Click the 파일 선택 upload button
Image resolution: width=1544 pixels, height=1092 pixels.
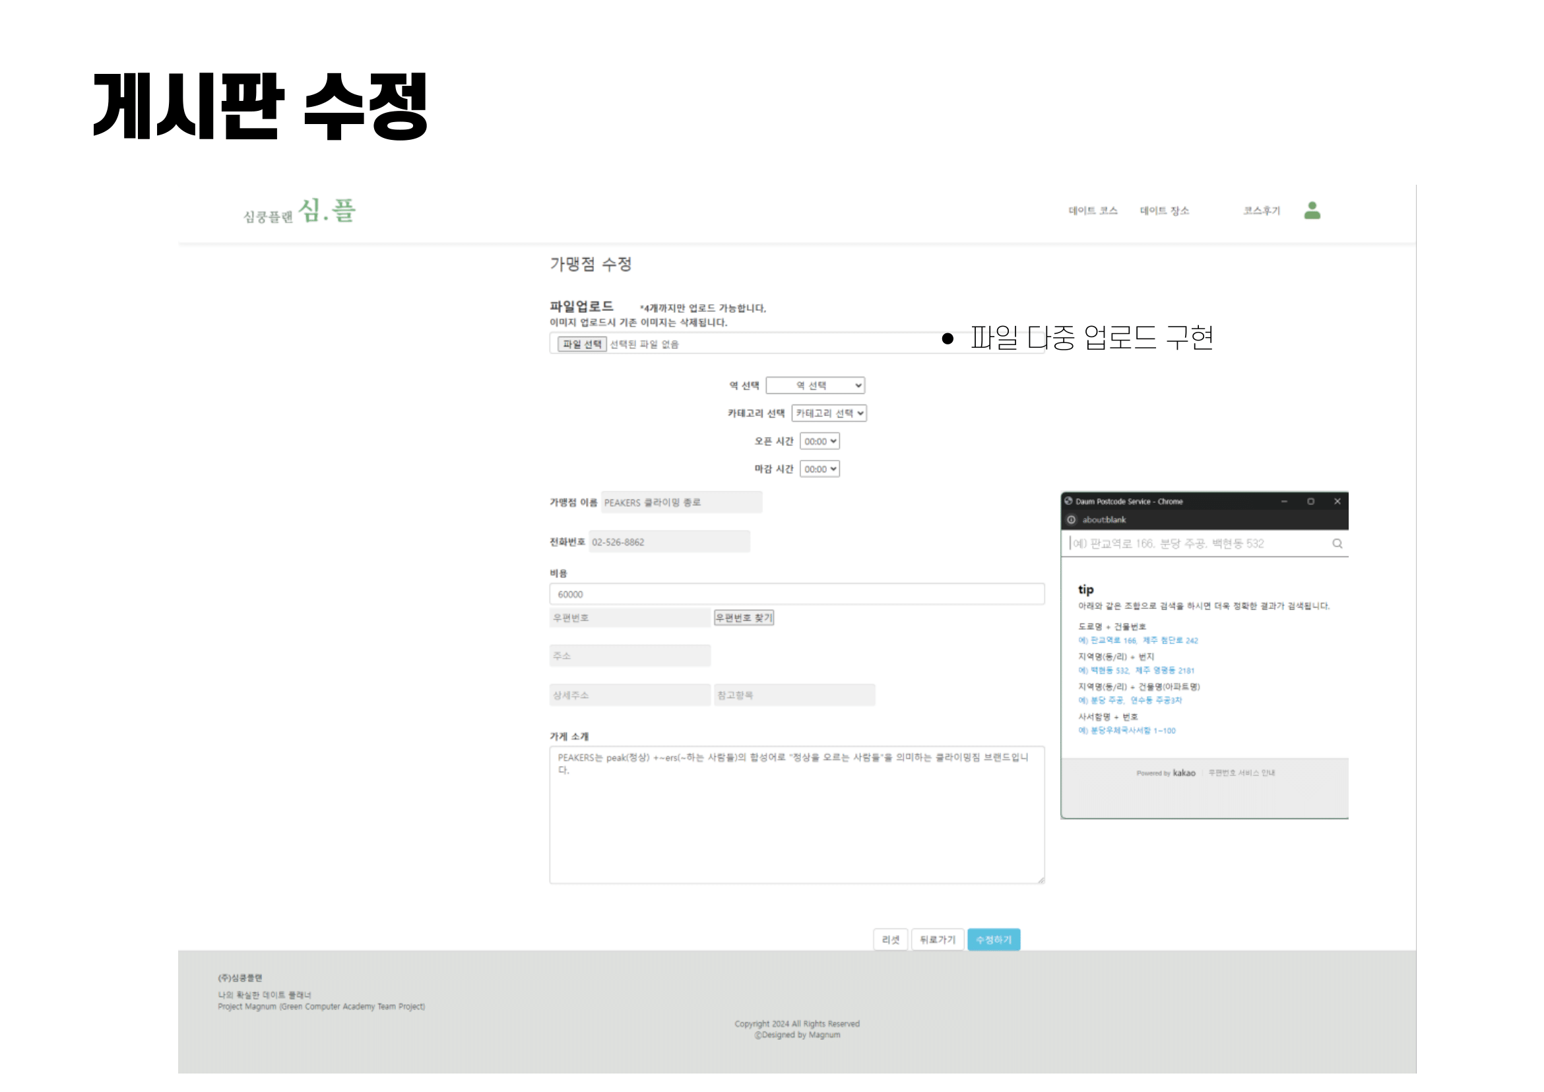coord(582,344)
